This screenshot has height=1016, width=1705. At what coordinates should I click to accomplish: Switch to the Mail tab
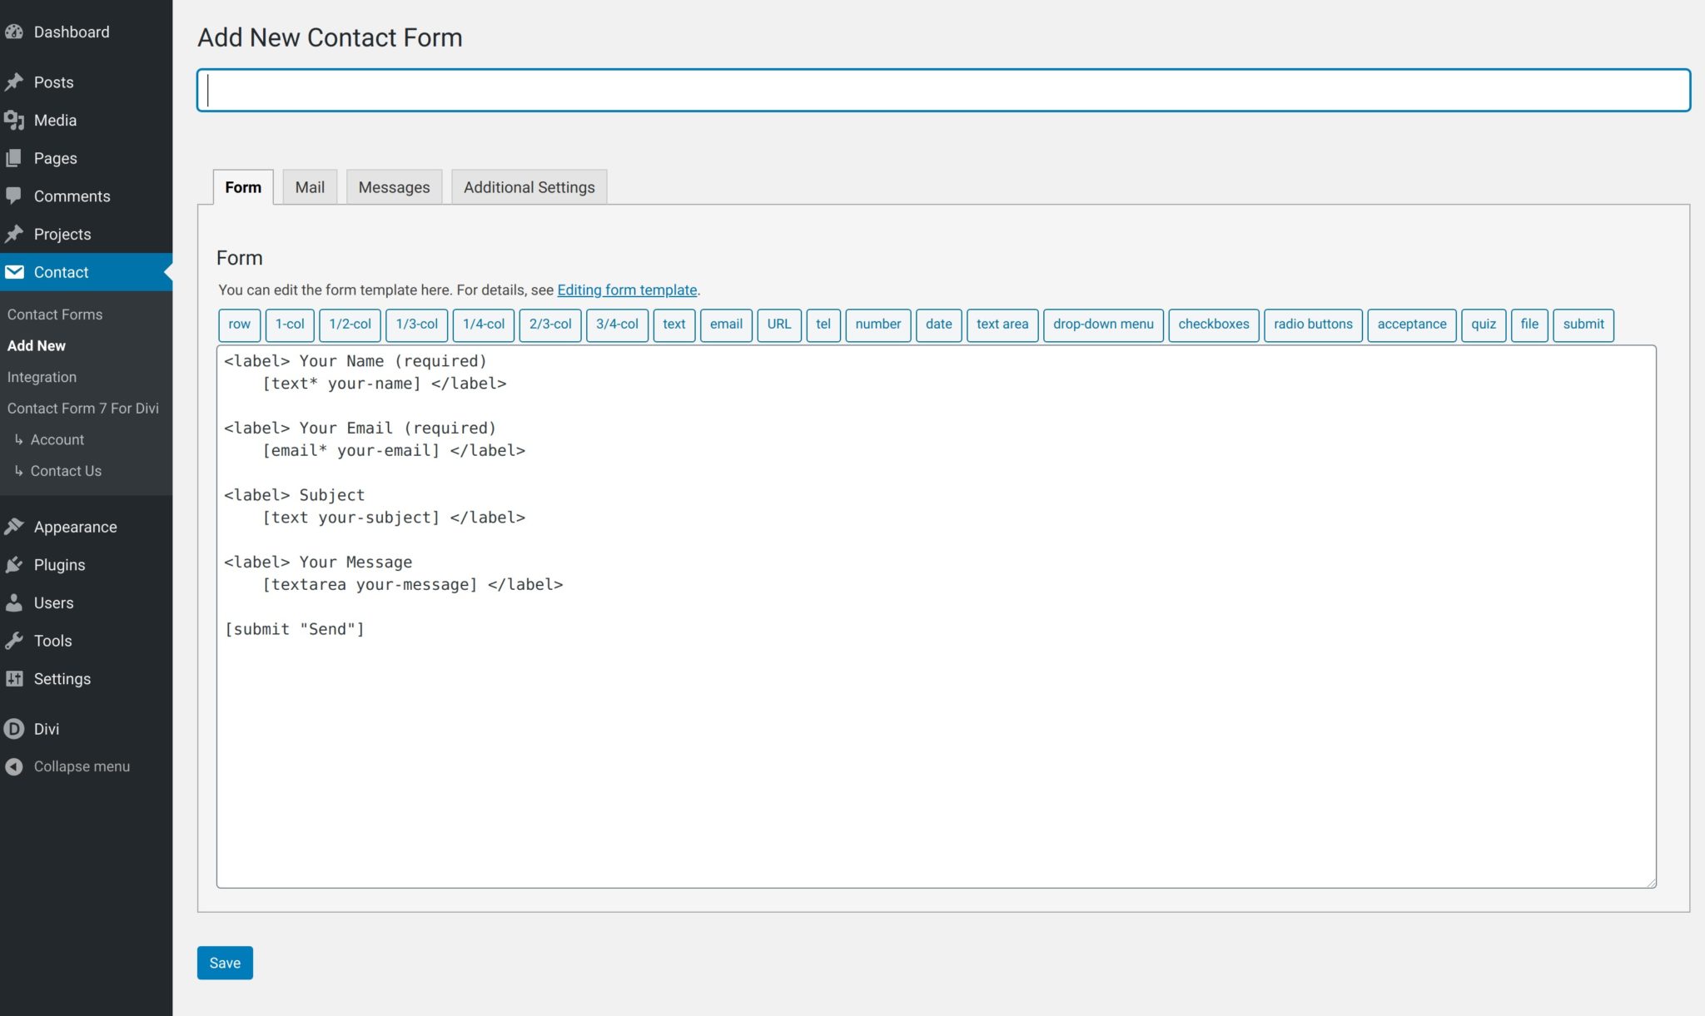[309, 186]
